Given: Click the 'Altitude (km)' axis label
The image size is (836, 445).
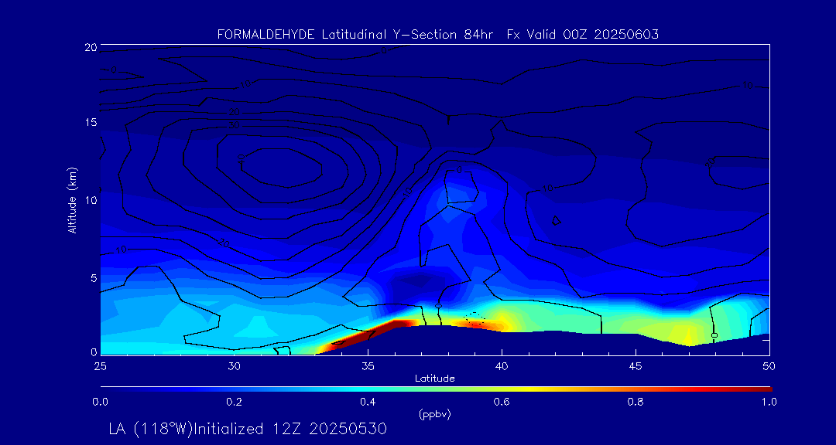Looking at the screenshot, I should (x=71, y=201).
